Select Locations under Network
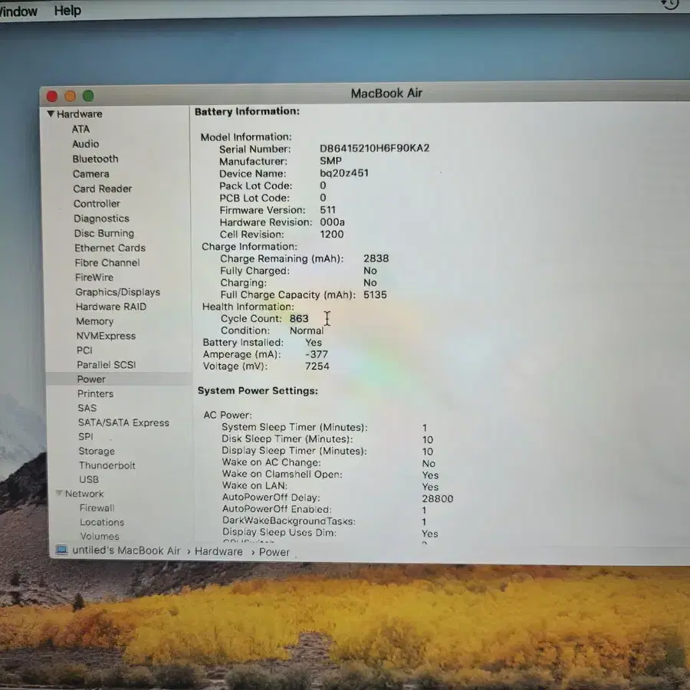This screenshot has width=690, height=690. pyautogui.click(x=102, y=522)
